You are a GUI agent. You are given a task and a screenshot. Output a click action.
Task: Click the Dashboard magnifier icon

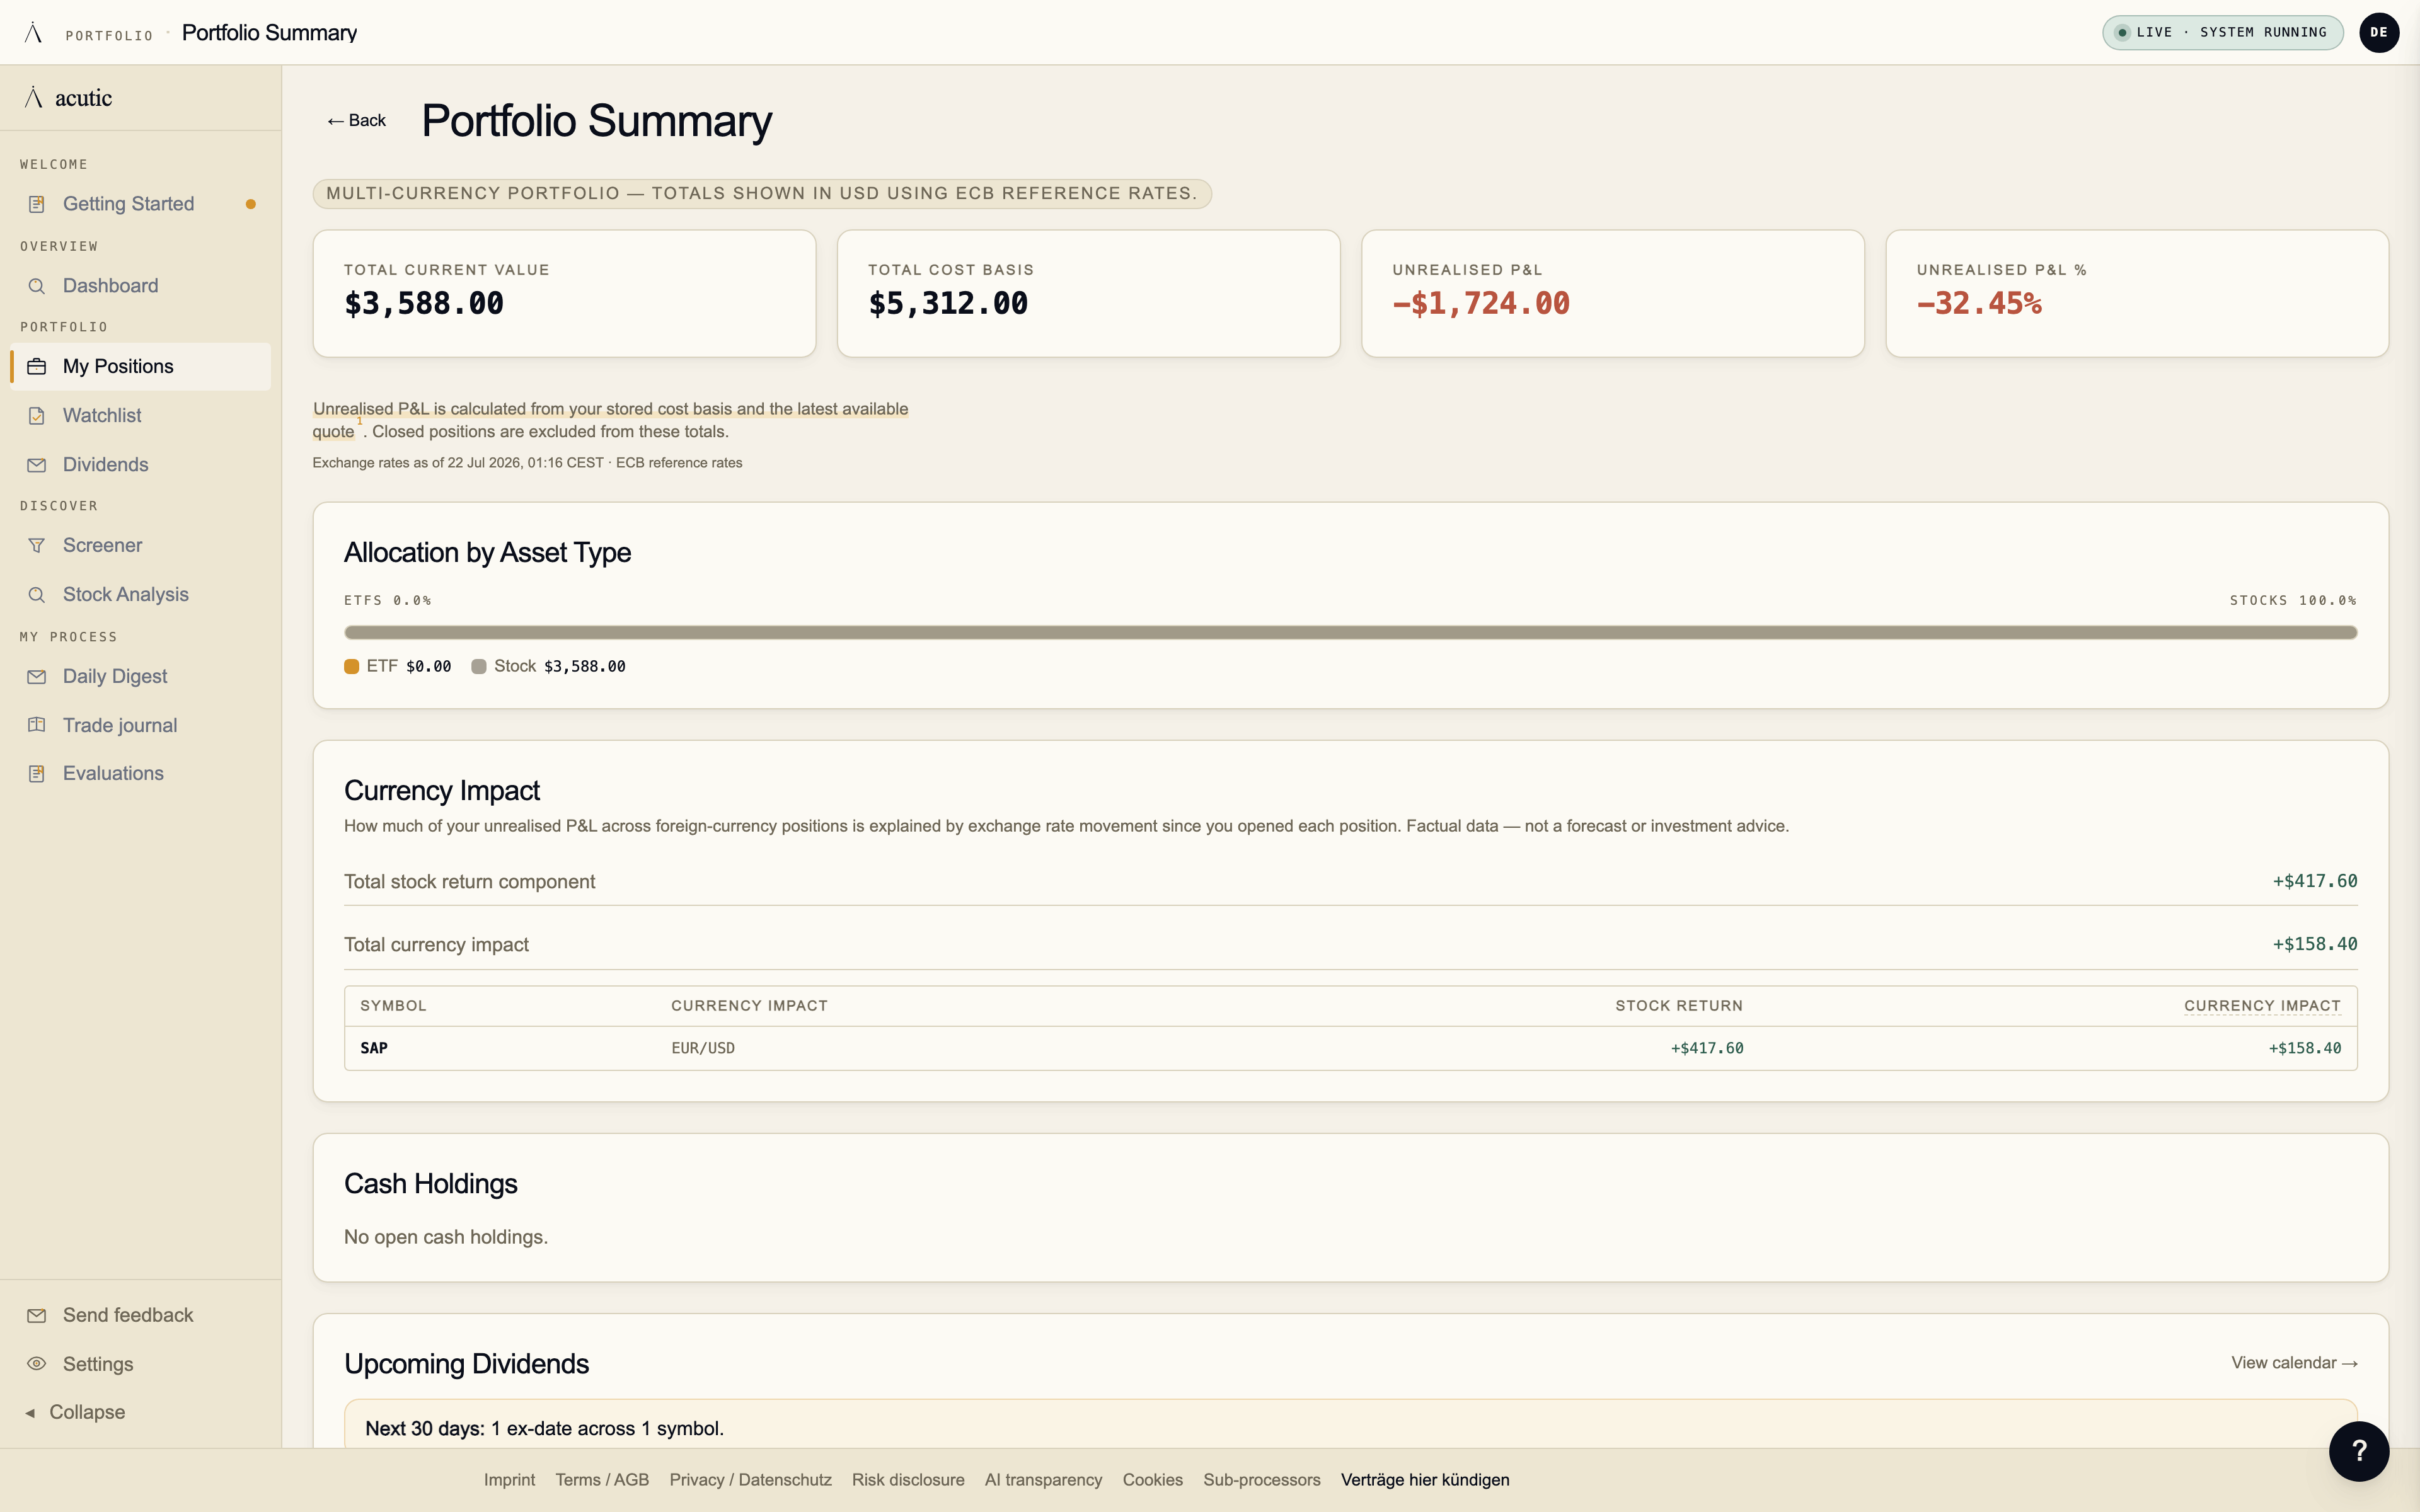[37, 286]
